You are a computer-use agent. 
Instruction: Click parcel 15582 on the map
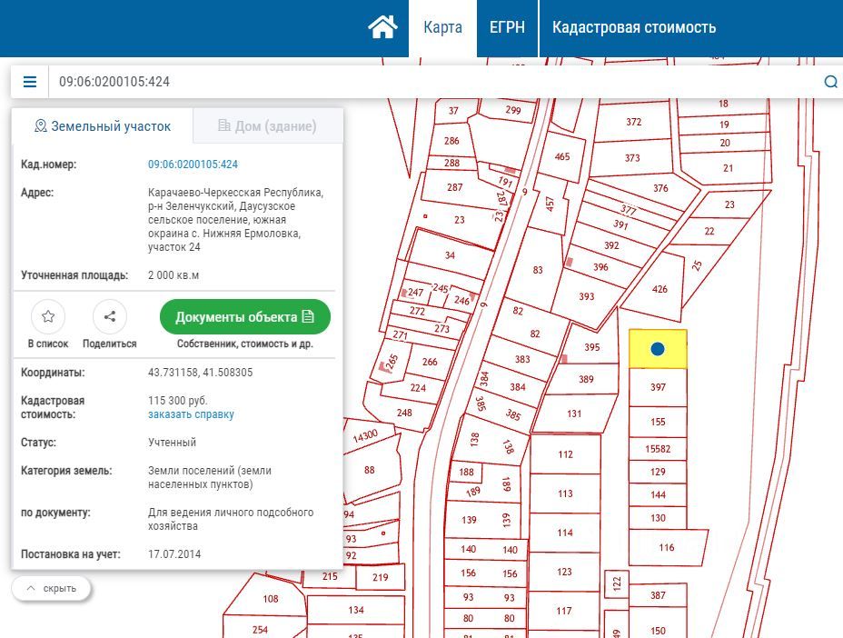coord(658,449)
